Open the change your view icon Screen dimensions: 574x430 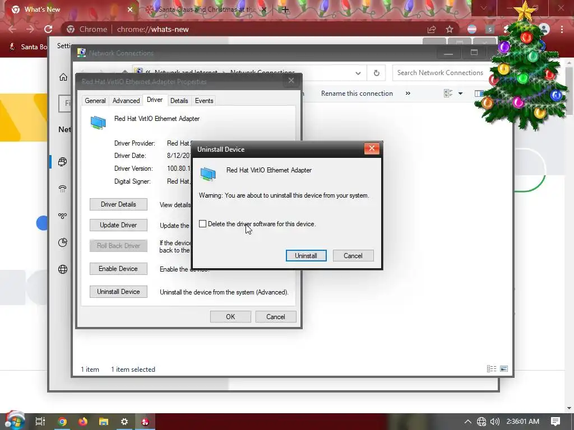448,94
